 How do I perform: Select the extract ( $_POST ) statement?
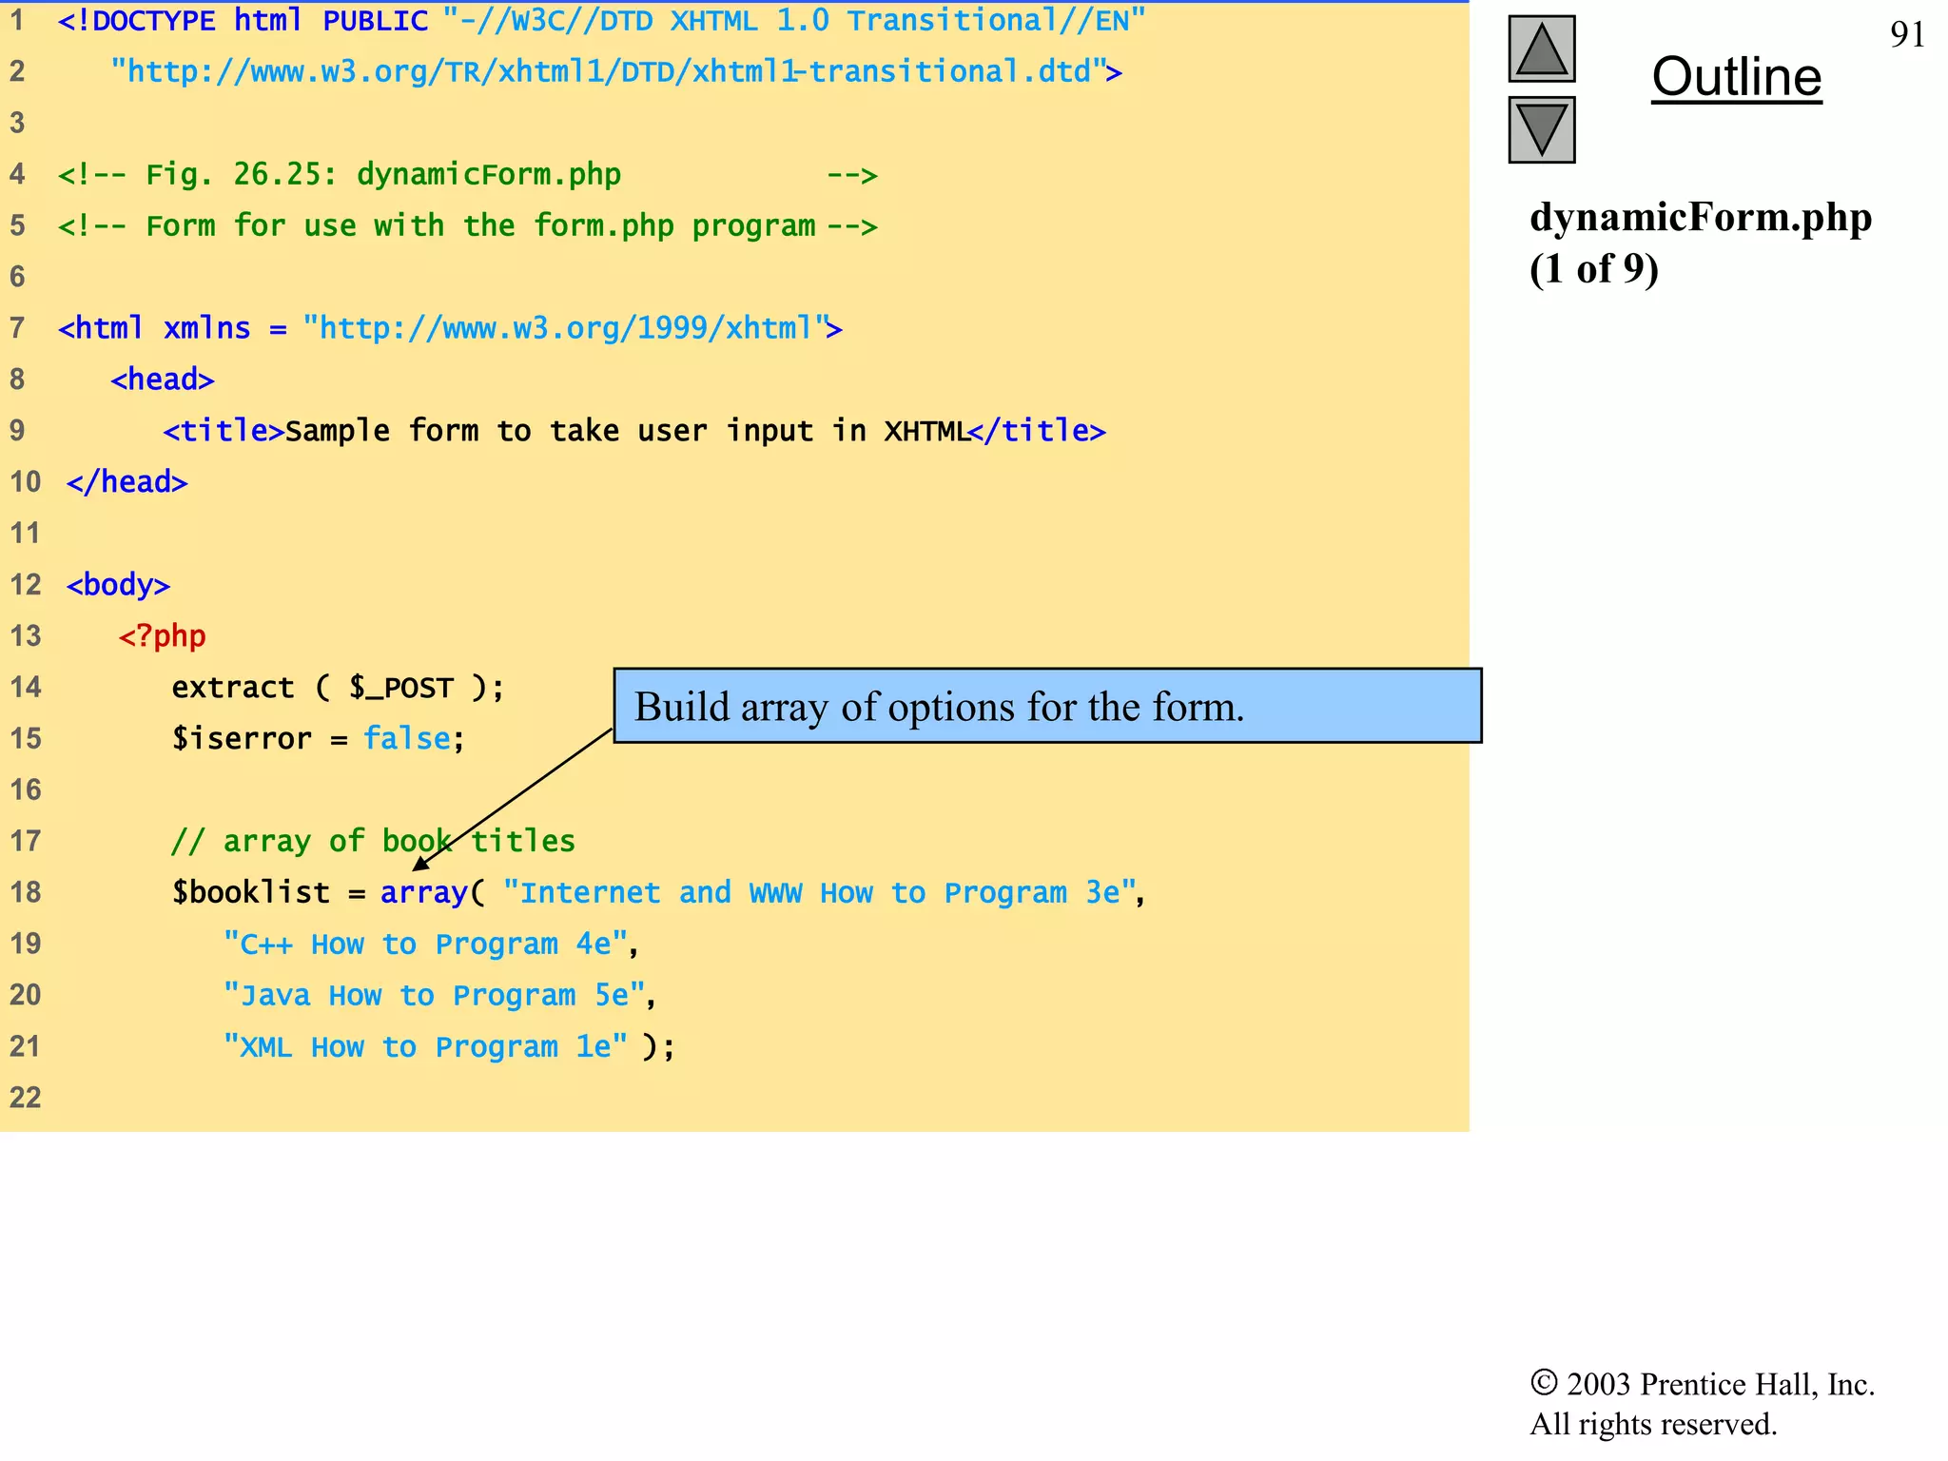click(338, 686)
